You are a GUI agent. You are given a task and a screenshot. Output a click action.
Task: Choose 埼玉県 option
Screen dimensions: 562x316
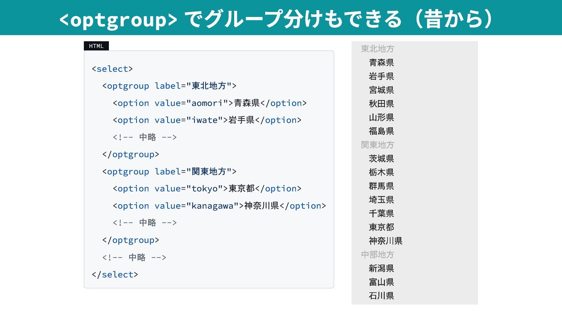[381, 200]
